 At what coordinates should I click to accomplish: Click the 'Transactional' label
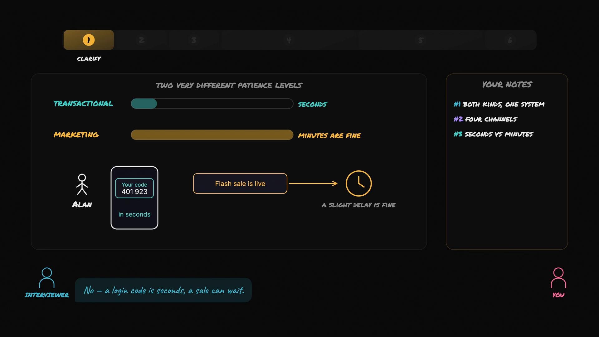[83, 104]
